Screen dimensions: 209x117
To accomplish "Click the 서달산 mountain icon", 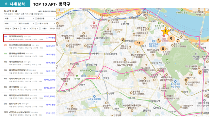I will click(x=167, y=60).
